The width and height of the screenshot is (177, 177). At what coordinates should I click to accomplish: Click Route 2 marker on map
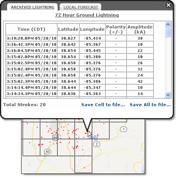tap(97, 144)
